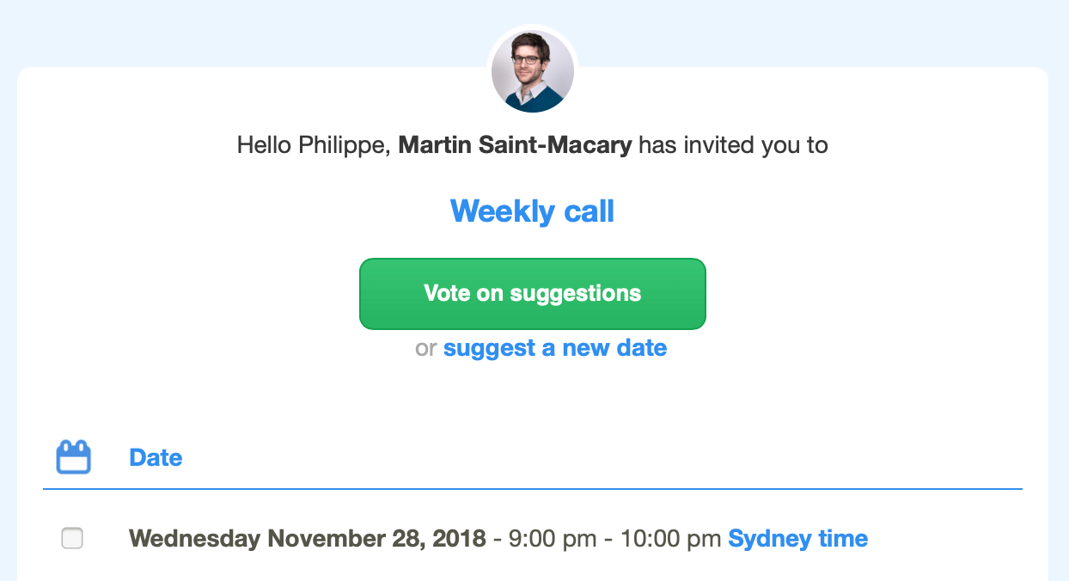Click Martin's round profile photo
Screen dimensions: 1069x581
point(533,71)
